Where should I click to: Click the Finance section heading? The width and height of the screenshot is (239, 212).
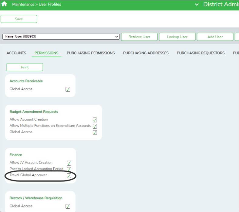coord(16,155)
